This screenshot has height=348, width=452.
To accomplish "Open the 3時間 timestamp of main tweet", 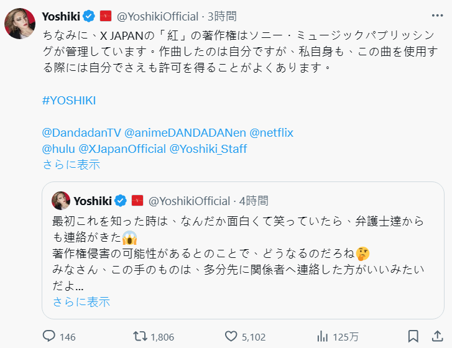I will click(222, 16).
